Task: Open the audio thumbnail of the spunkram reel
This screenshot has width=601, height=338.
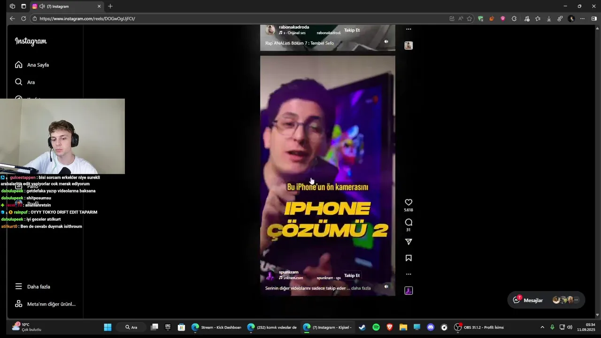Action: click(x=408, y=291)
